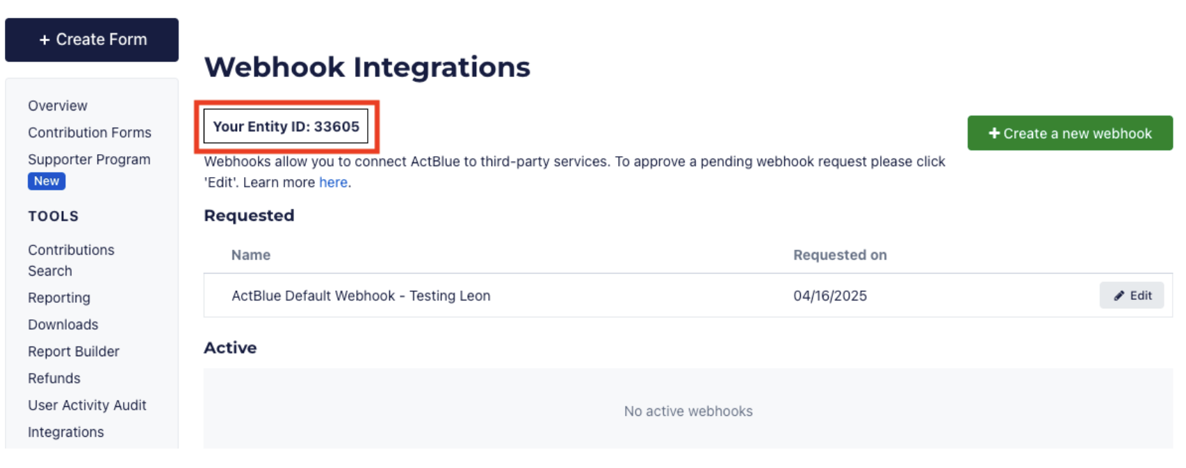Navigate to Downloads in sidebar

coord(63,325)
